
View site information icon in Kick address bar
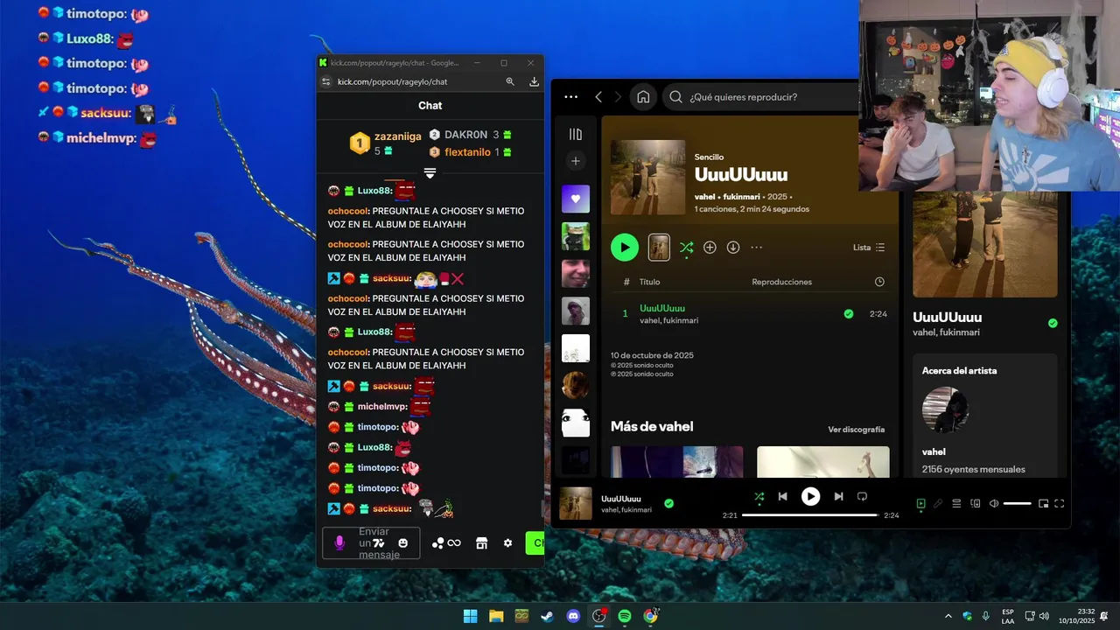[x=326, y=81]
